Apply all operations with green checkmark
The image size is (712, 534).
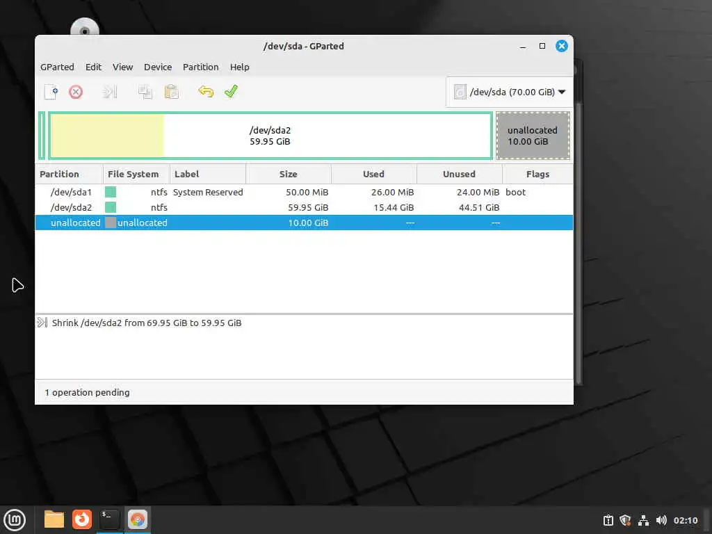tap(231, 92)
